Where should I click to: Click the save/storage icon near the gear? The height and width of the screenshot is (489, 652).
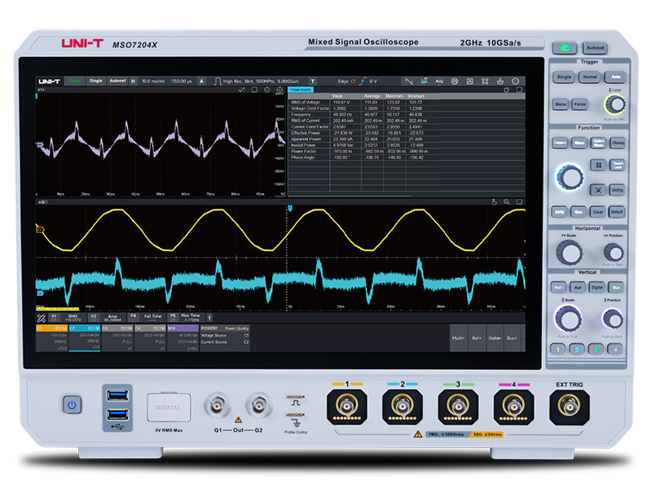click(x=499, y=81)
